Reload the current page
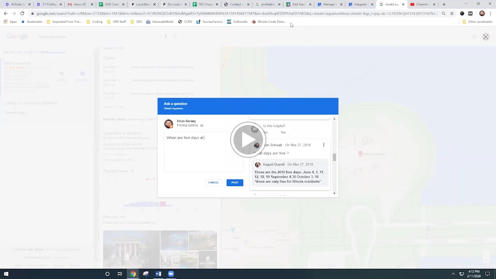 pos(22,14)
